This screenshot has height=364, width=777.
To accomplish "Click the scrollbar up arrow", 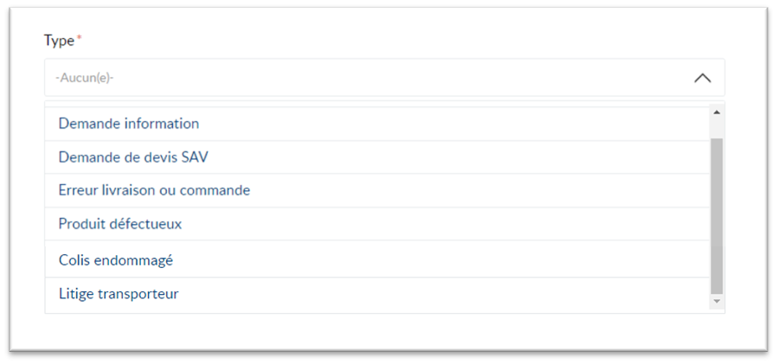I will point(716,112).
